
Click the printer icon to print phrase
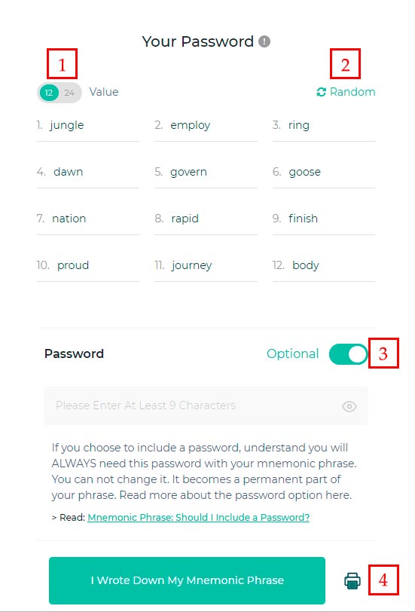tap(352, 580)
